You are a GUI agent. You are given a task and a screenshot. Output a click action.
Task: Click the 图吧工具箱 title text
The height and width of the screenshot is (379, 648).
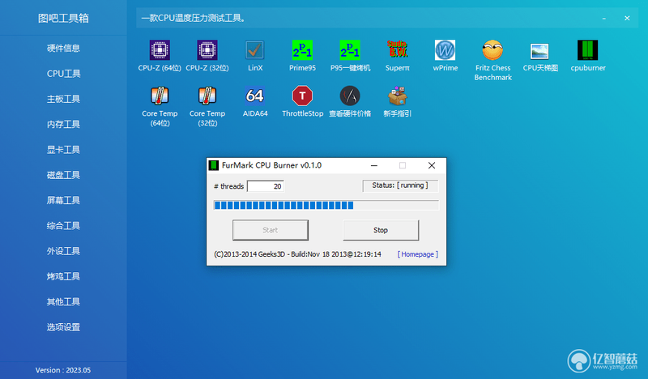pyautogui.click(x=63, y=18)
